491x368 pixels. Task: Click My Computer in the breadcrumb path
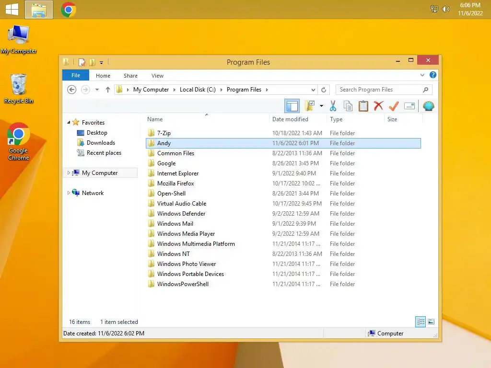[x=151, y=90]
